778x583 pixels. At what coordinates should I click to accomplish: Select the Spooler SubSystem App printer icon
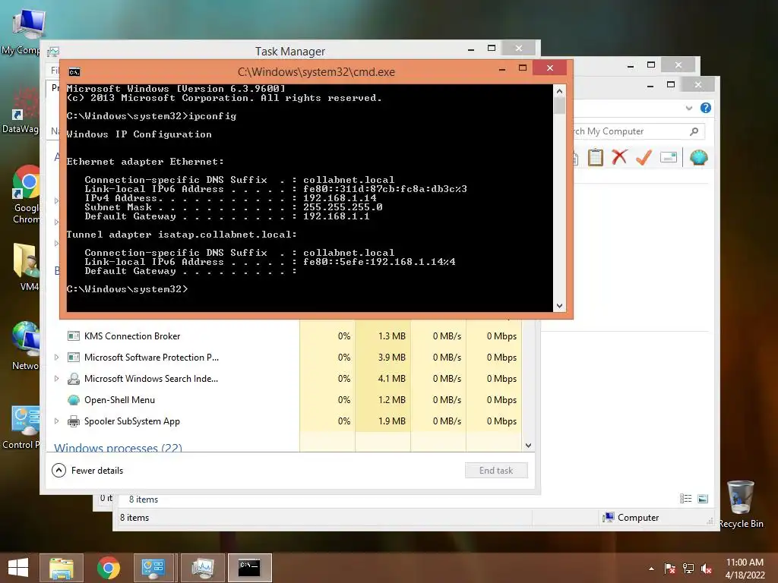click(x=74, y=421)
